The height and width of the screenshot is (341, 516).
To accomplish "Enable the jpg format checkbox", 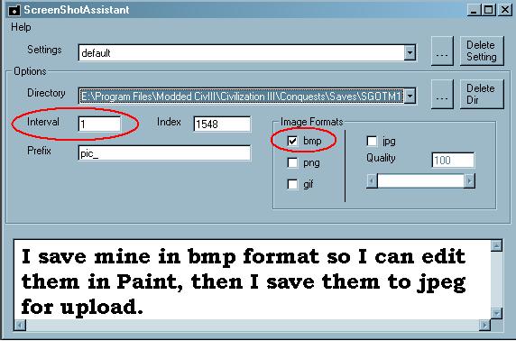I will 372,142.
